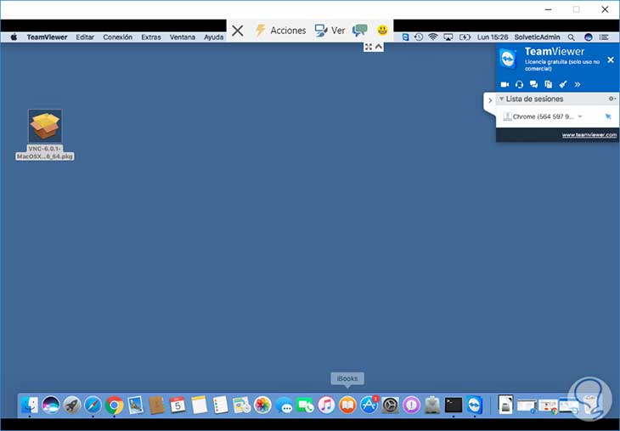The height and width of the screenshot is (431, 620).
Task: Open Launchpad from the Dock
Action: (72, 405)
